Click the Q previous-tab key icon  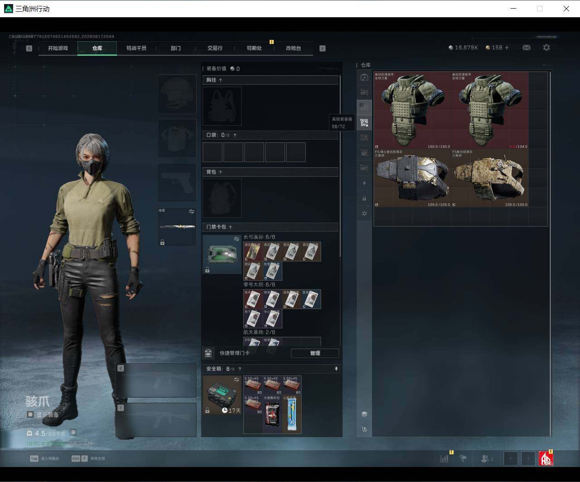29,49
